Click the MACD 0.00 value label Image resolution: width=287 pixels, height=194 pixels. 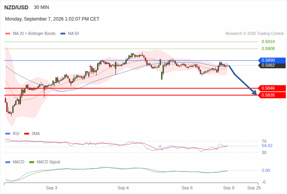(x=266, y=170)
